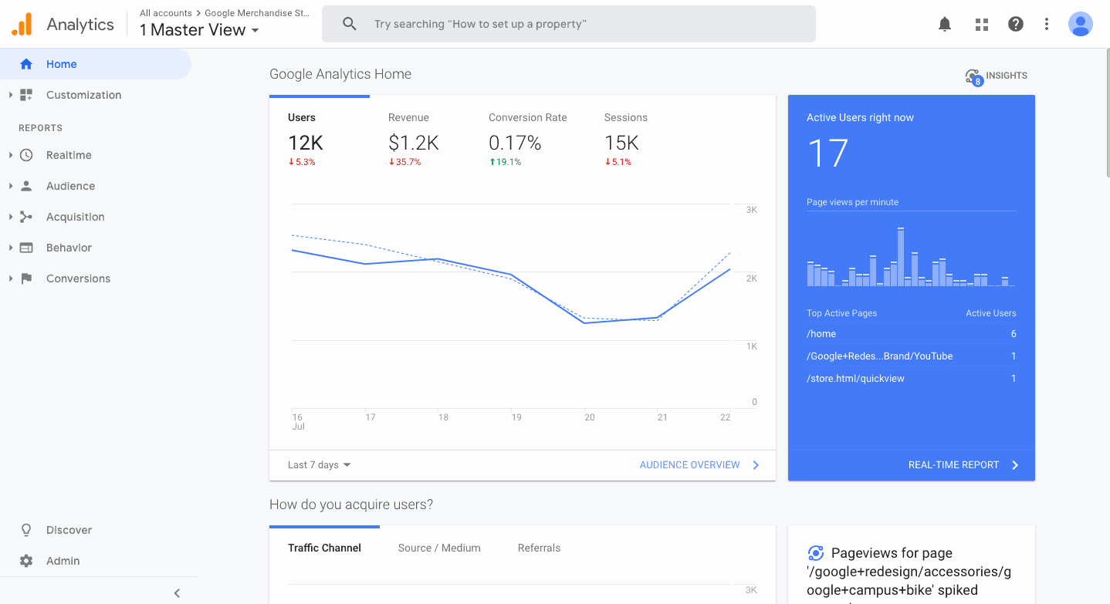Click the Audience person icon
1110x604 pixels.
[26, 186]
